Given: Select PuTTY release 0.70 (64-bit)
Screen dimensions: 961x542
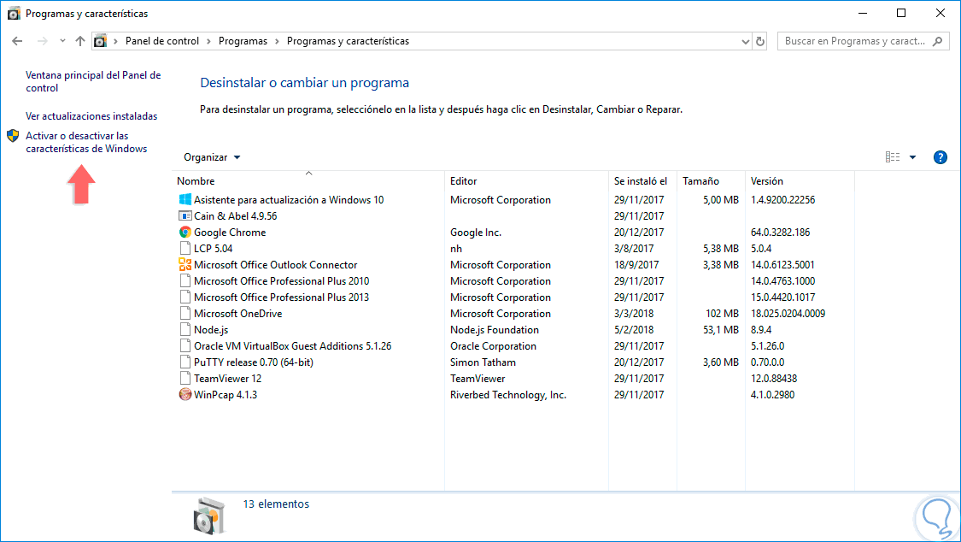Looking at the screenshot, I should pyautogui.click(x=253, y=362).
